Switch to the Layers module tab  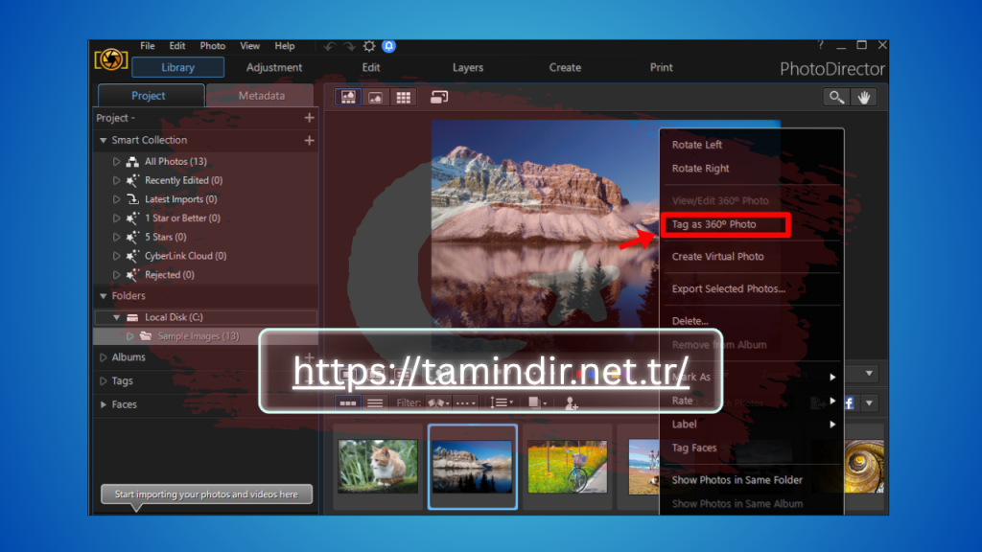point(468,68)
